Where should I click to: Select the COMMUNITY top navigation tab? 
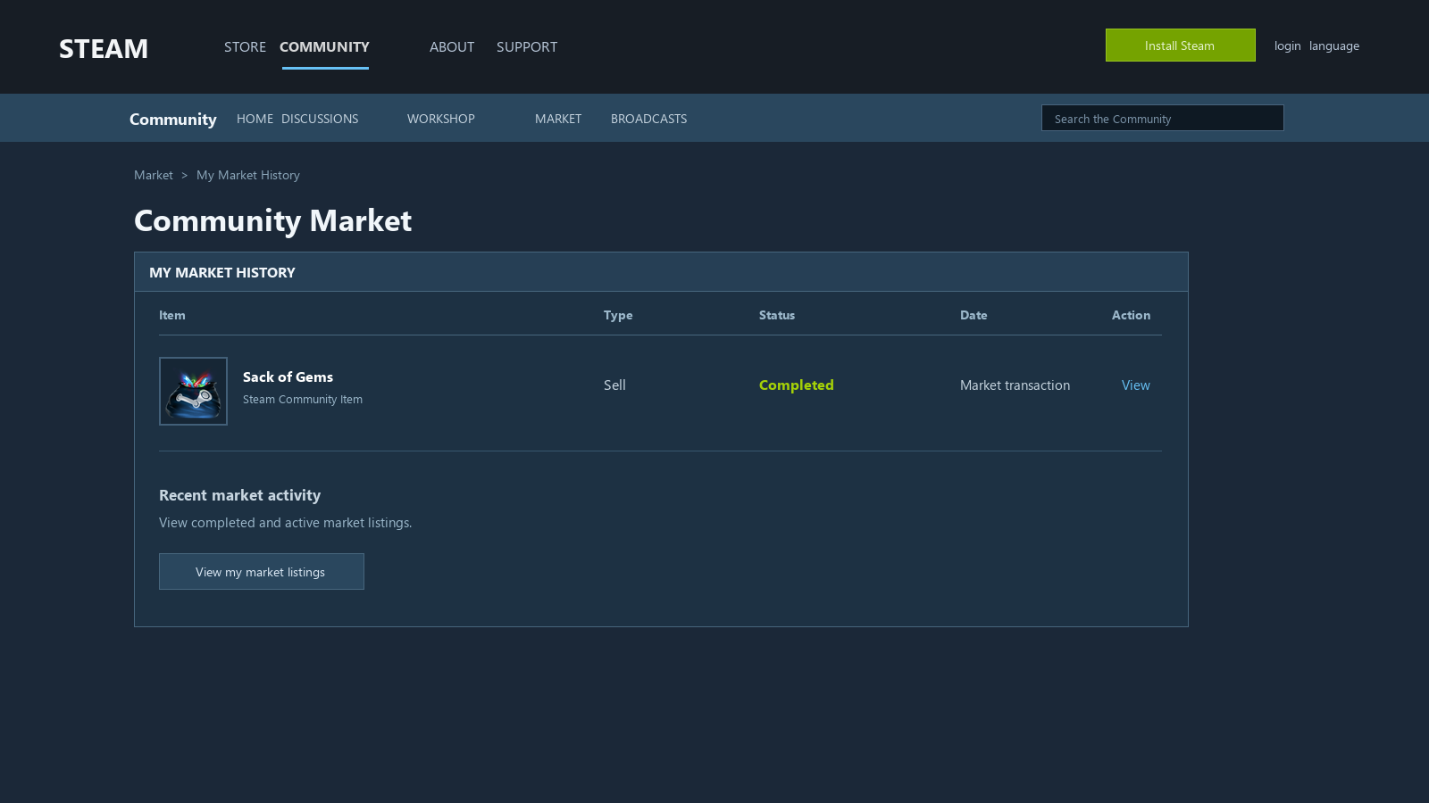324,46
